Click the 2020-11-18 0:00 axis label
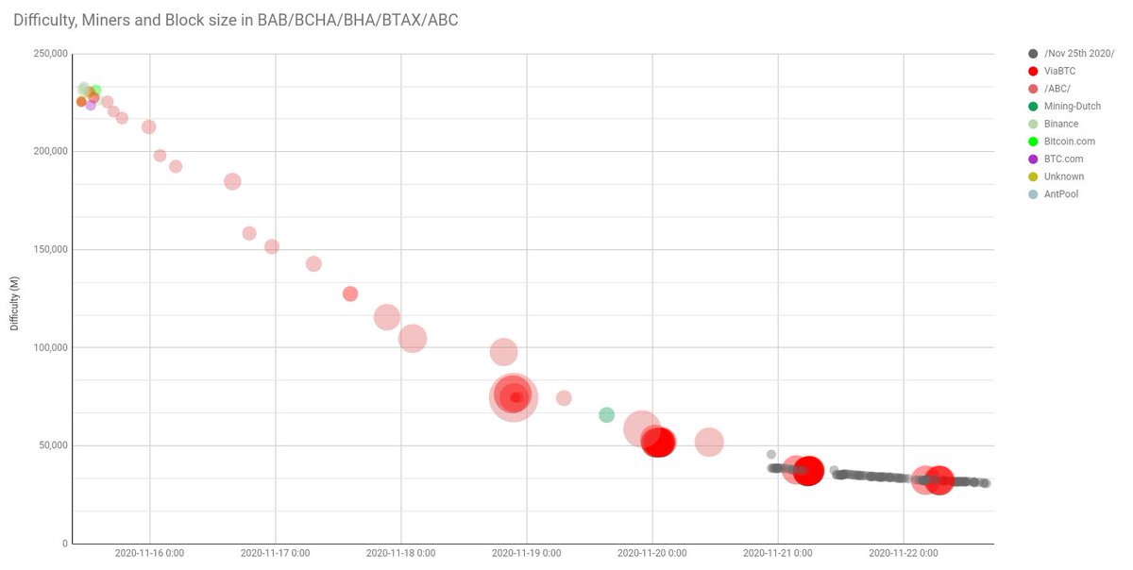Screen dimensions: 1133x570 401,554
